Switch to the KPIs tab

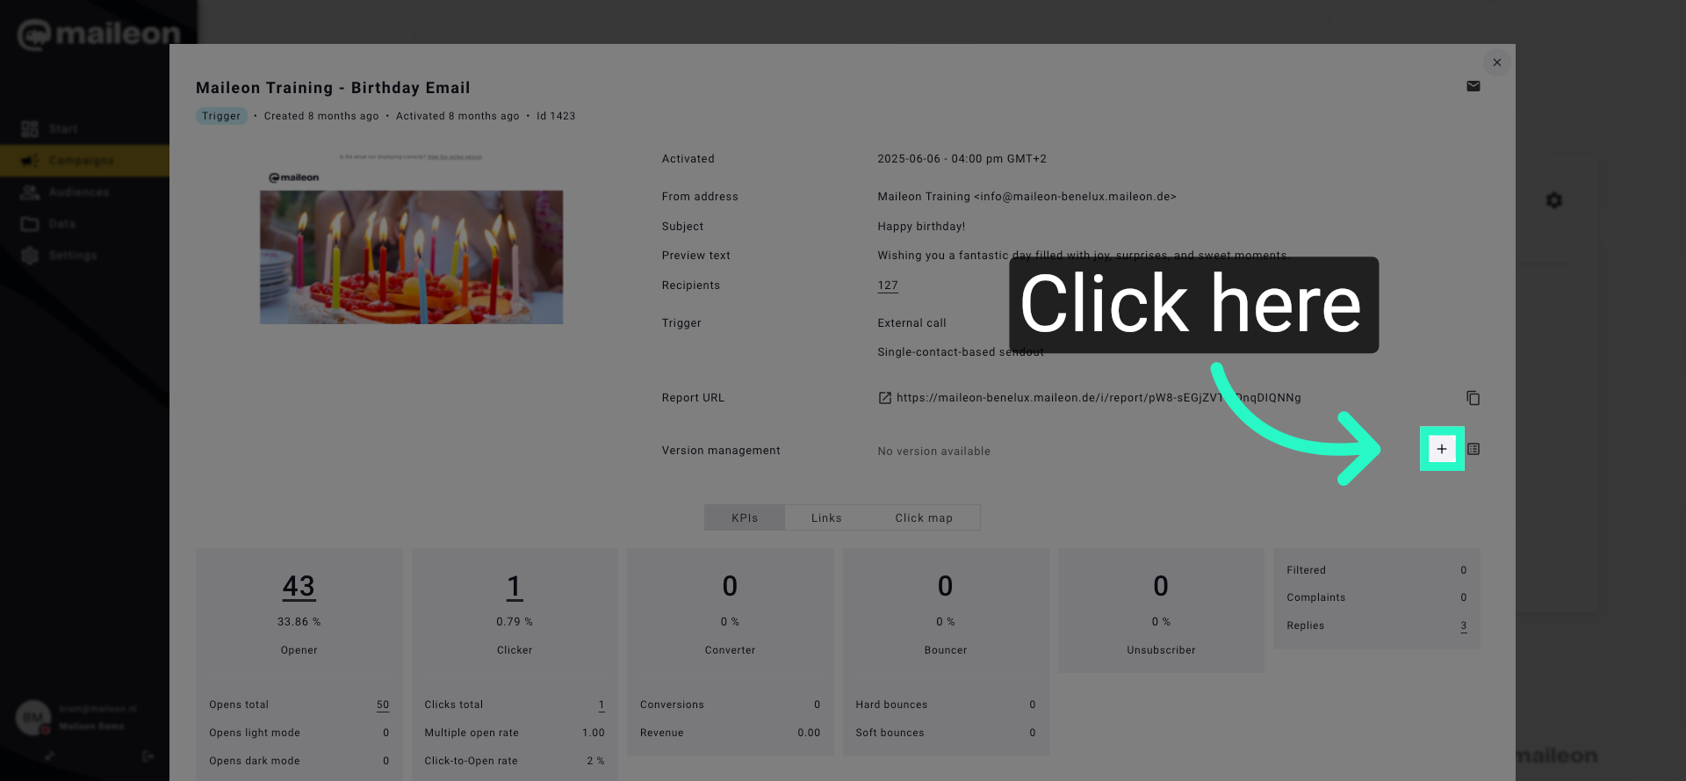click(x=745, y=517)
